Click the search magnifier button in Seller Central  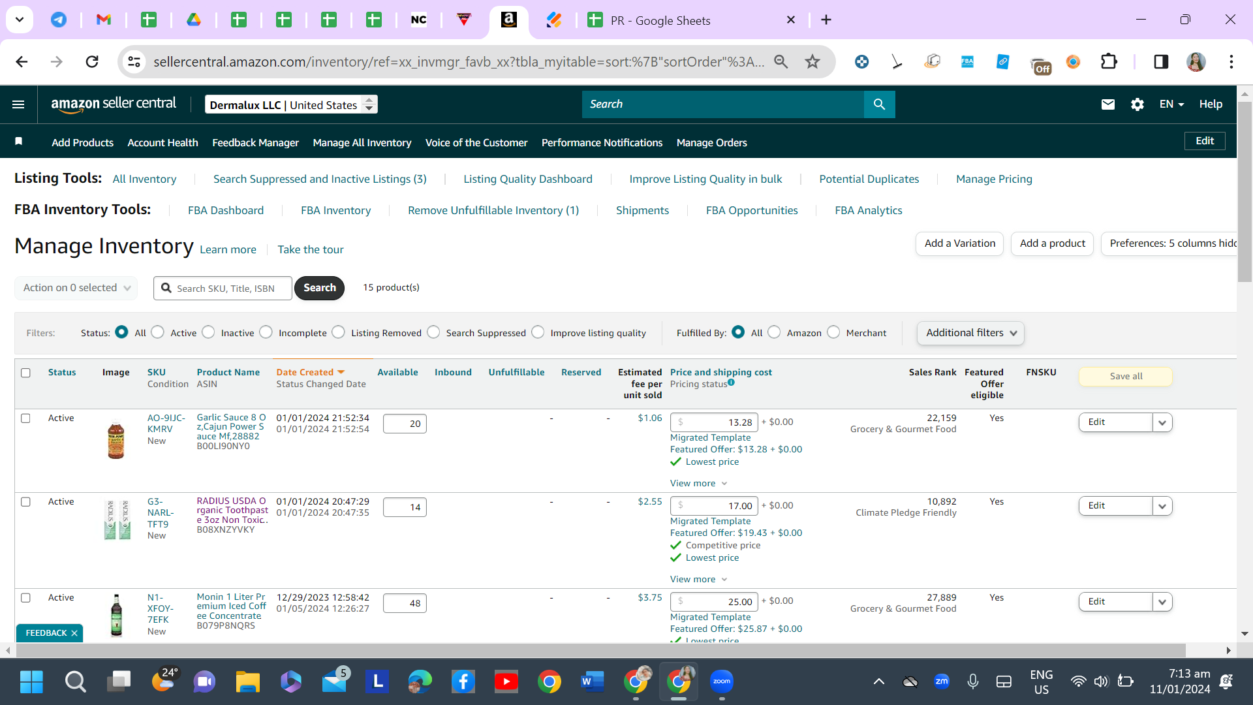(x=879, y=104)
